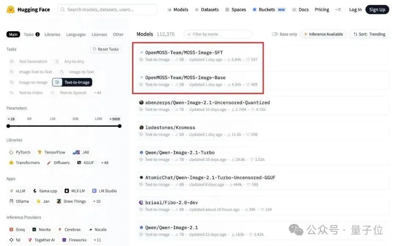Toggle the Inference Available filter
This screenshot has height=246, width=396.
[323, 34]
